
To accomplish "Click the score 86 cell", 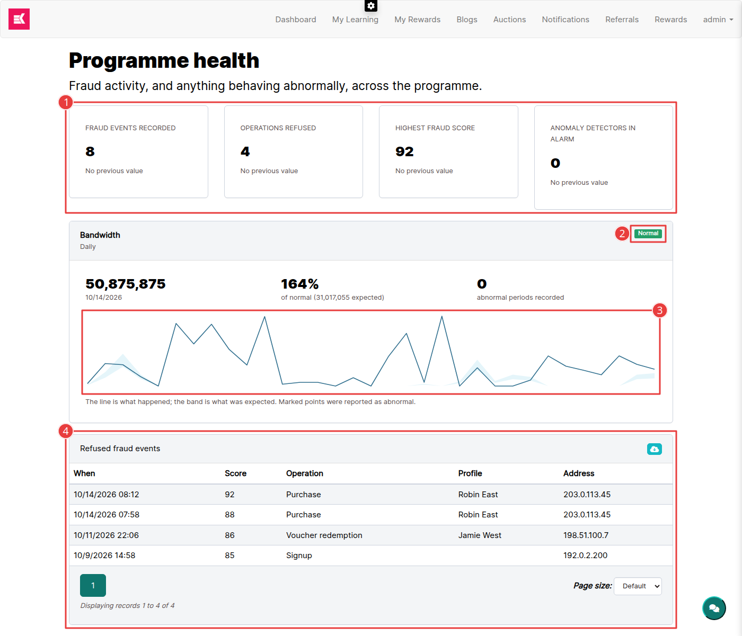I will (x=229, y=535).
